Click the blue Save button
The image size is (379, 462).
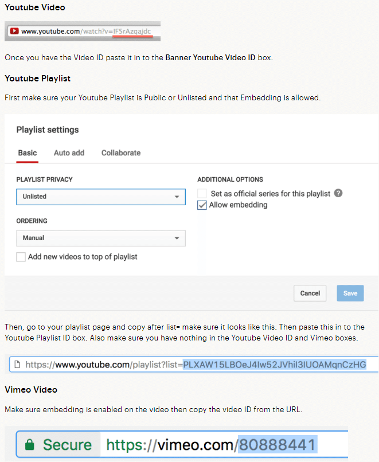[350, 293]
